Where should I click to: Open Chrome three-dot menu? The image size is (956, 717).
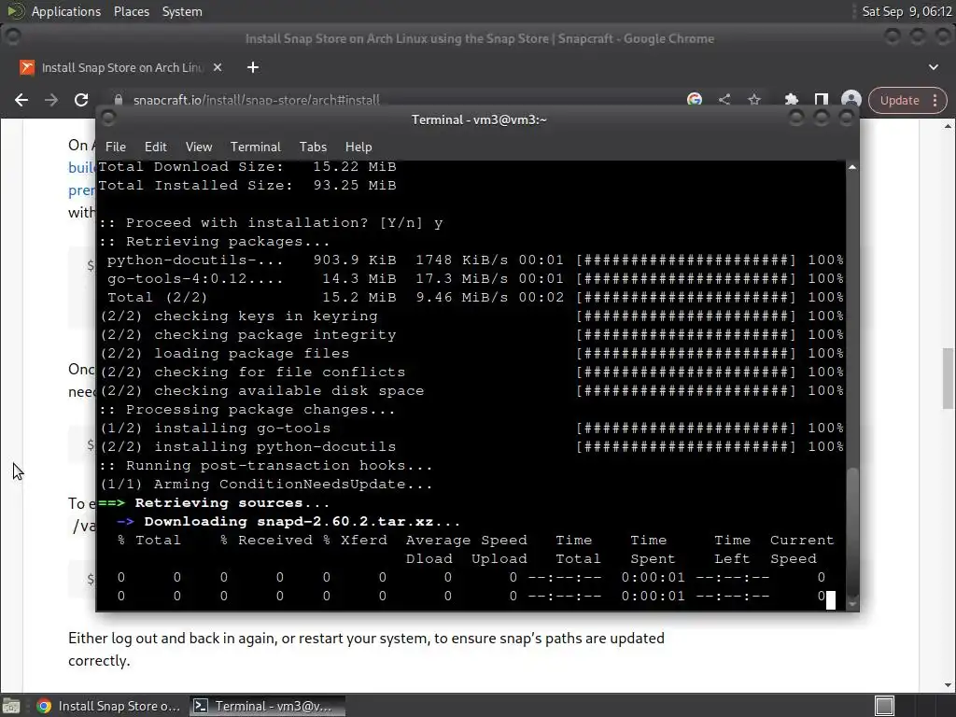pyautogui.click(x=935, y=101)
